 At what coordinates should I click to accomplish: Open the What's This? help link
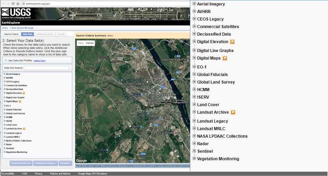[40, 61]
